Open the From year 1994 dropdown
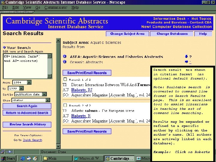Screen dimensions: 216x162 (29, 82)
